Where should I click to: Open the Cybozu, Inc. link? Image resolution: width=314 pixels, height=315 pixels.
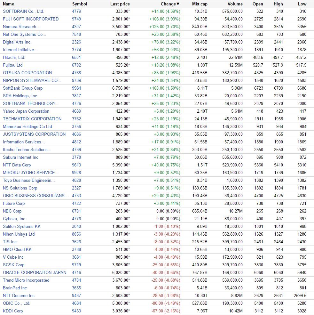15,219
